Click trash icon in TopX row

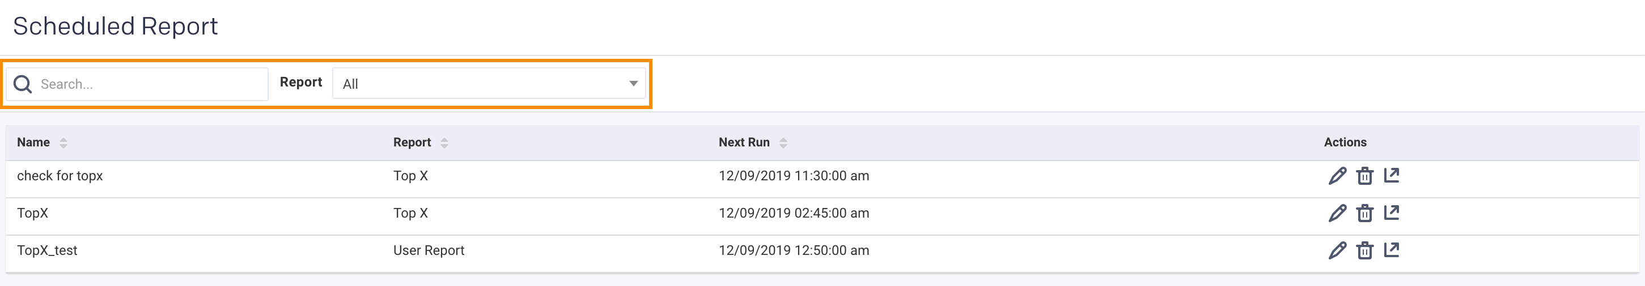click(1364, 213)
